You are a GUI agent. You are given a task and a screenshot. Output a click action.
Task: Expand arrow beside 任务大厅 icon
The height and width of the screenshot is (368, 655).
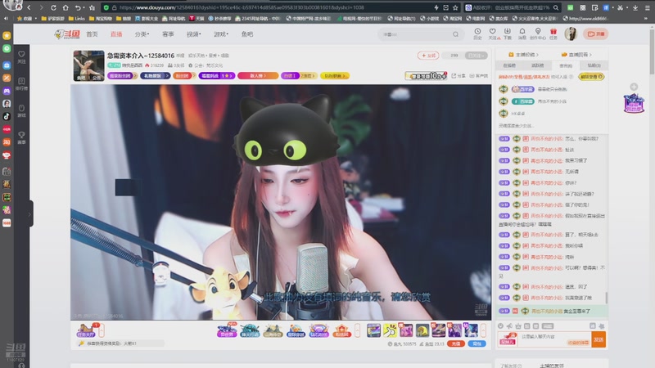[x=101, y=330]
